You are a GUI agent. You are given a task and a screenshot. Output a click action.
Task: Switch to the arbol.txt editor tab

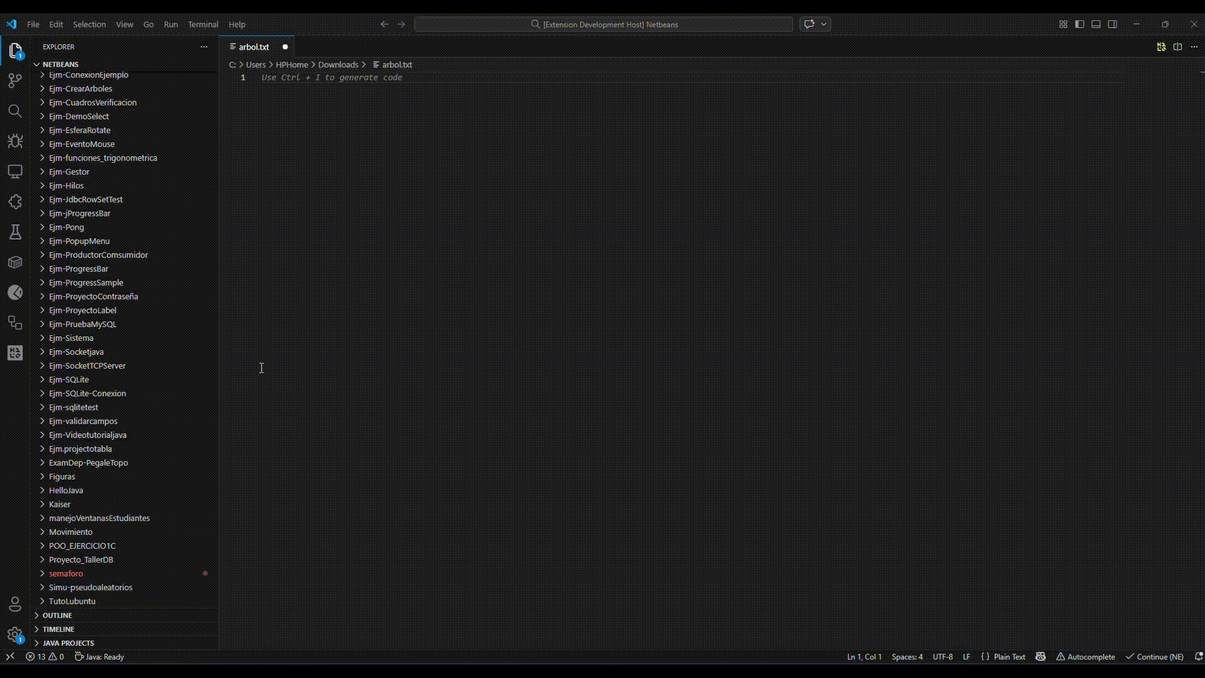(x=254, y=46)
